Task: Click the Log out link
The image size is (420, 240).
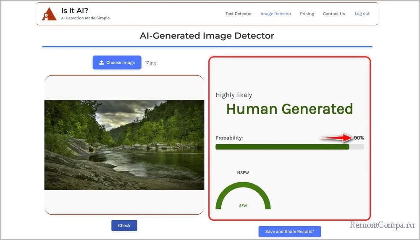Action: (x=362, y=14)
